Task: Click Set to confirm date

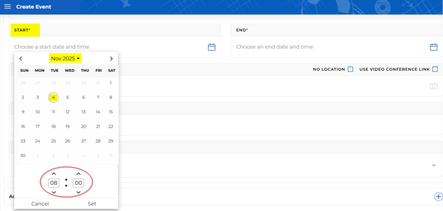Action: click(x=92, y=204)
